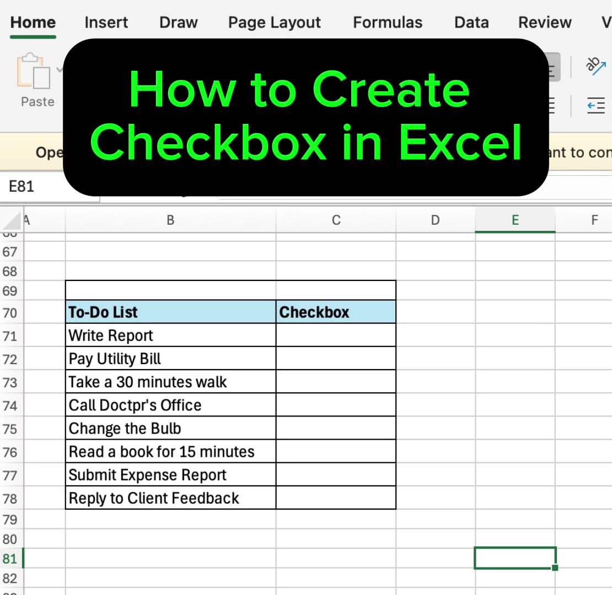Click checkbox cell next to Write Report

pyautogui.click(x=336, y=336)
